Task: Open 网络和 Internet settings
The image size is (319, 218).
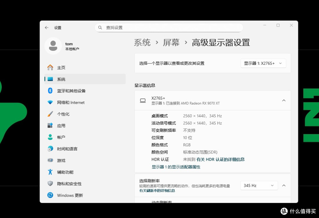Action: pyautogui.click(x=85, y=102)
